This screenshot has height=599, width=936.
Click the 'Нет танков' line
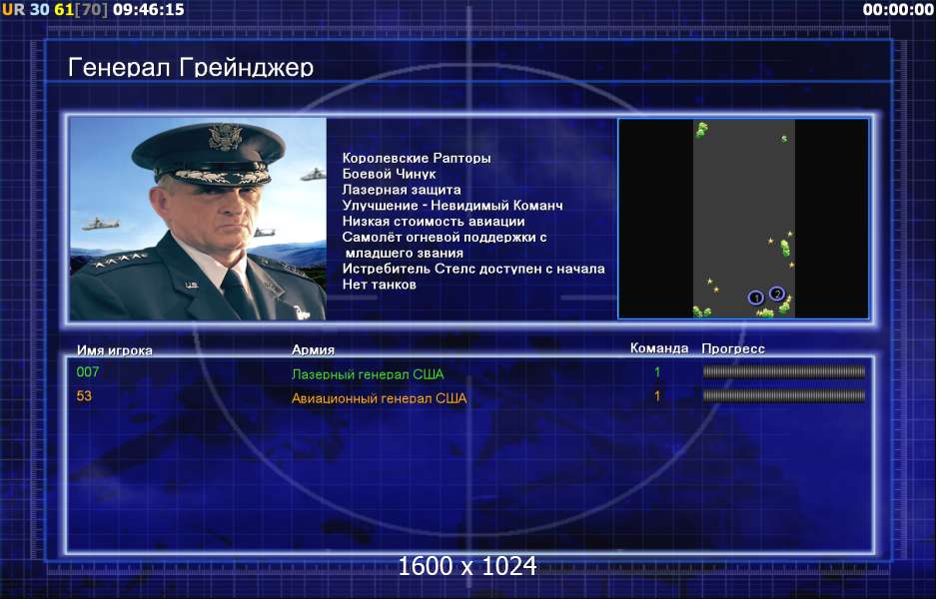pyautogui.click(x=379, y=285)
